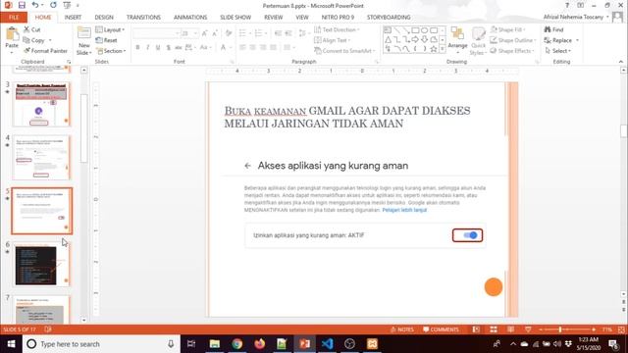Click Convert to SmartArt

coord(344,51)
